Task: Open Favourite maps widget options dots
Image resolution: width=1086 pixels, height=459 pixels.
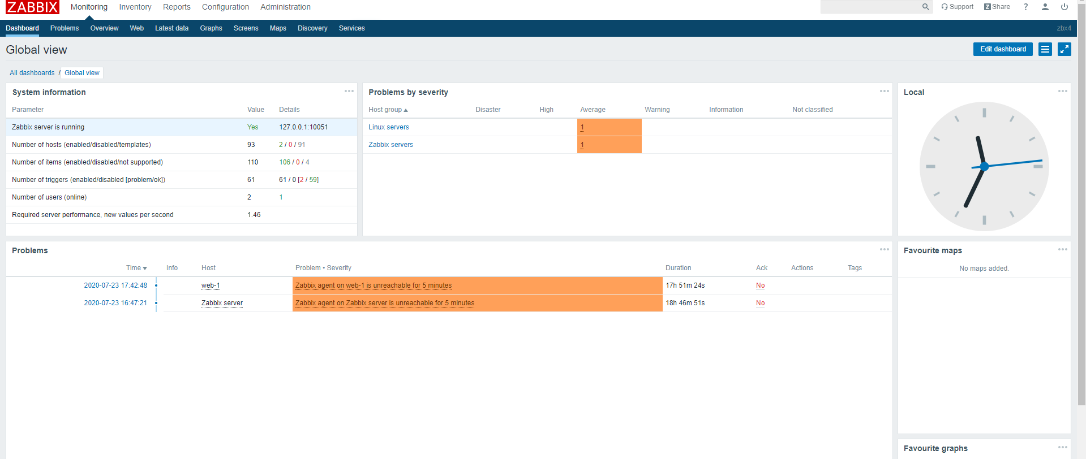Action: (x=1063, y=249)
